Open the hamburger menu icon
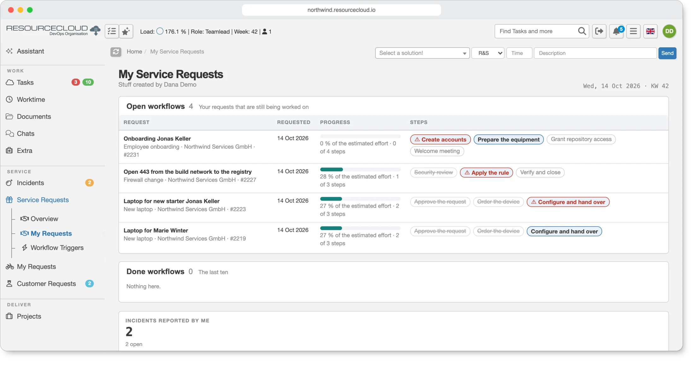This screenshot has height=365, width=694. pos(633,31)
